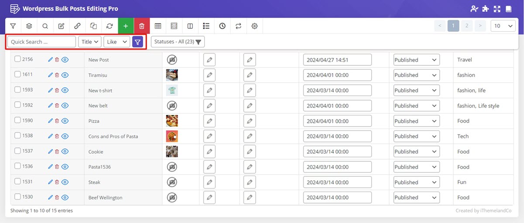The image size is (524, 223).
Task: Open the table grid view icon
Action: (x=158, y=26)
